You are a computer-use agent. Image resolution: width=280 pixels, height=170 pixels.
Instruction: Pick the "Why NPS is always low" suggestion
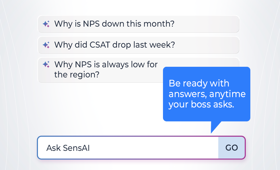click(106, 64)
